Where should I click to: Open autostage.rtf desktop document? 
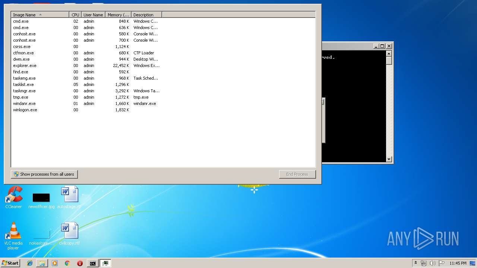pyautogui.click(x=69, y=197)
